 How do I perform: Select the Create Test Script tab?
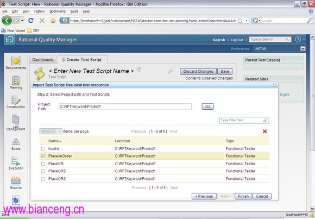83,60
